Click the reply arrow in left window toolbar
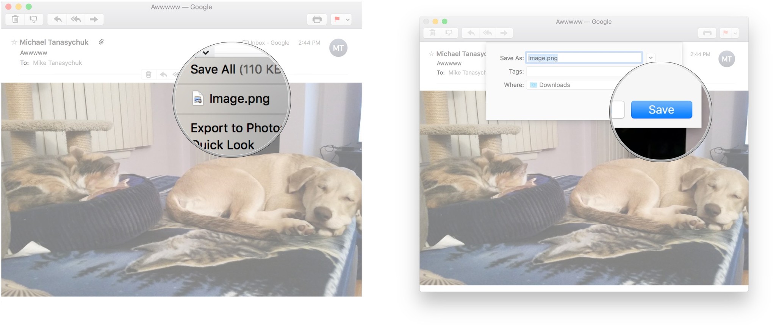Image resolution: width=776 pixels, height=330 pixels. coord(57,19)
